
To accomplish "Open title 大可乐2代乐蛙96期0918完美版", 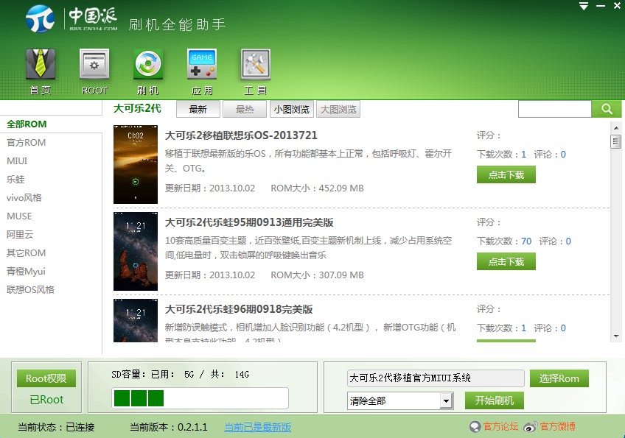I will [239, 309].
